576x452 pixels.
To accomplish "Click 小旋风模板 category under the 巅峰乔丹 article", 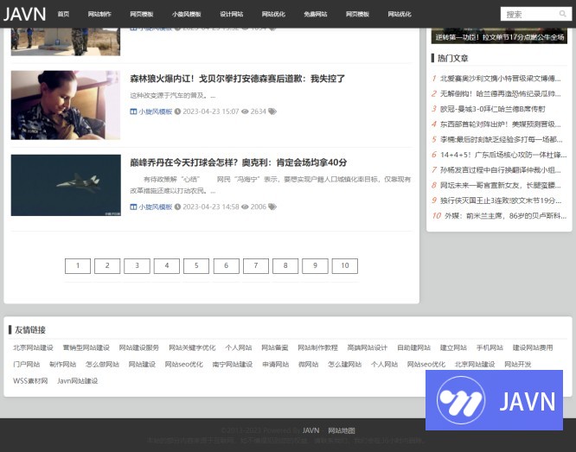I will click(x=156, y=207).
